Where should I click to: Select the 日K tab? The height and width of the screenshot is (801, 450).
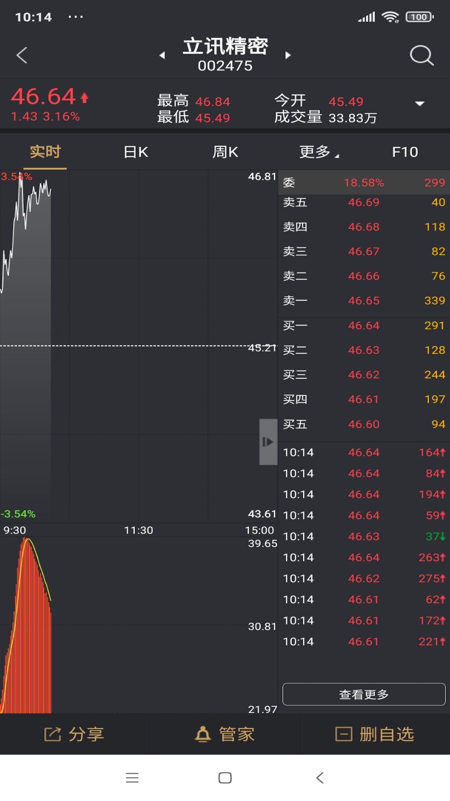136,152
